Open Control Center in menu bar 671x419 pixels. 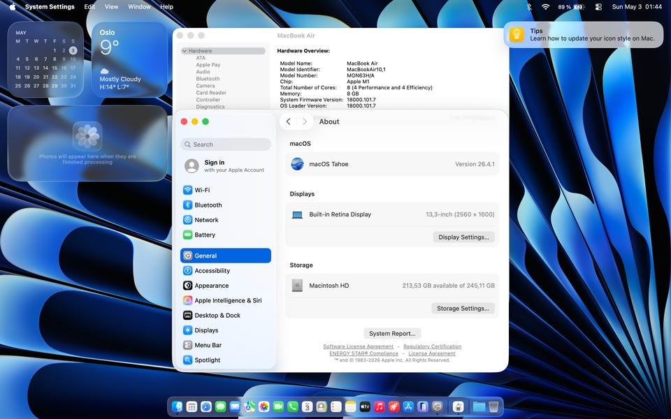(x=598, y=7)
